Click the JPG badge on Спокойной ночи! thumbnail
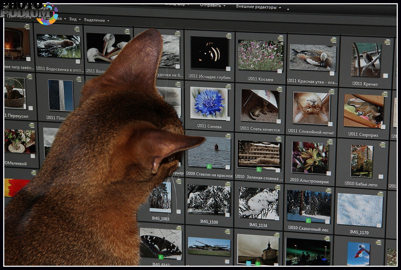The width and height of the screenshot is (401, 270). point(332,92)
